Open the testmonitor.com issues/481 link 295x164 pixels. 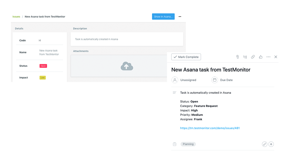tap(210, 128)
